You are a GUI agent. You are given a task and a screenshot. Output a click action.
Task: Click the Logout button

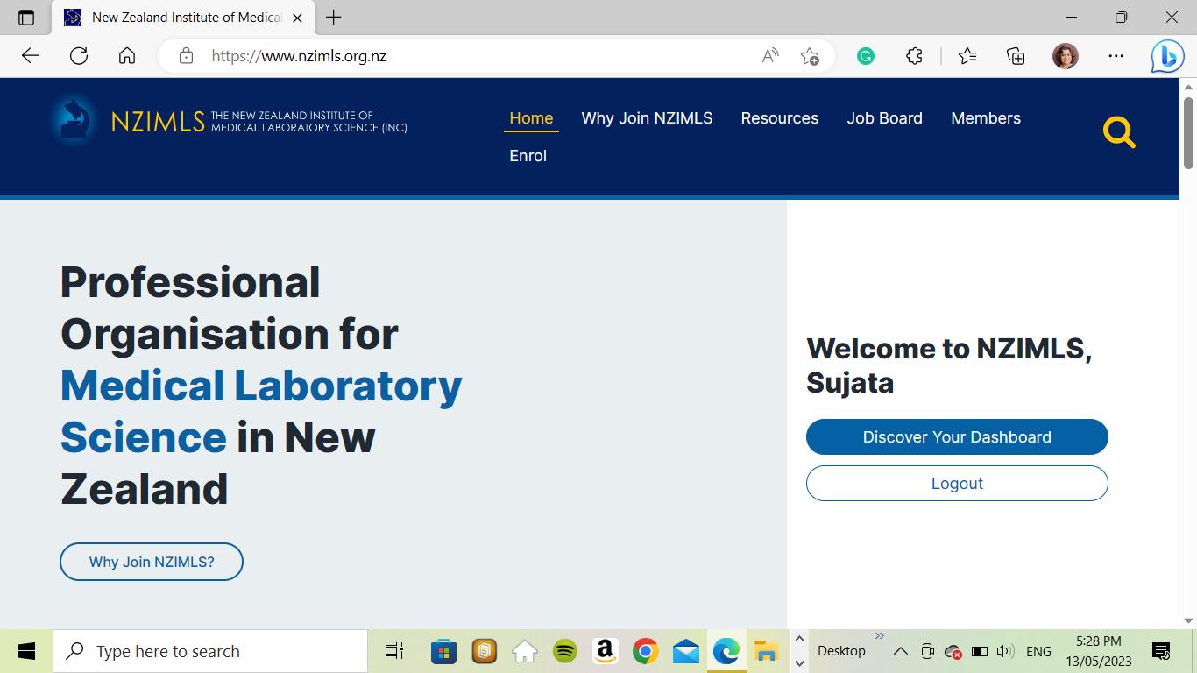click(957, 484)
